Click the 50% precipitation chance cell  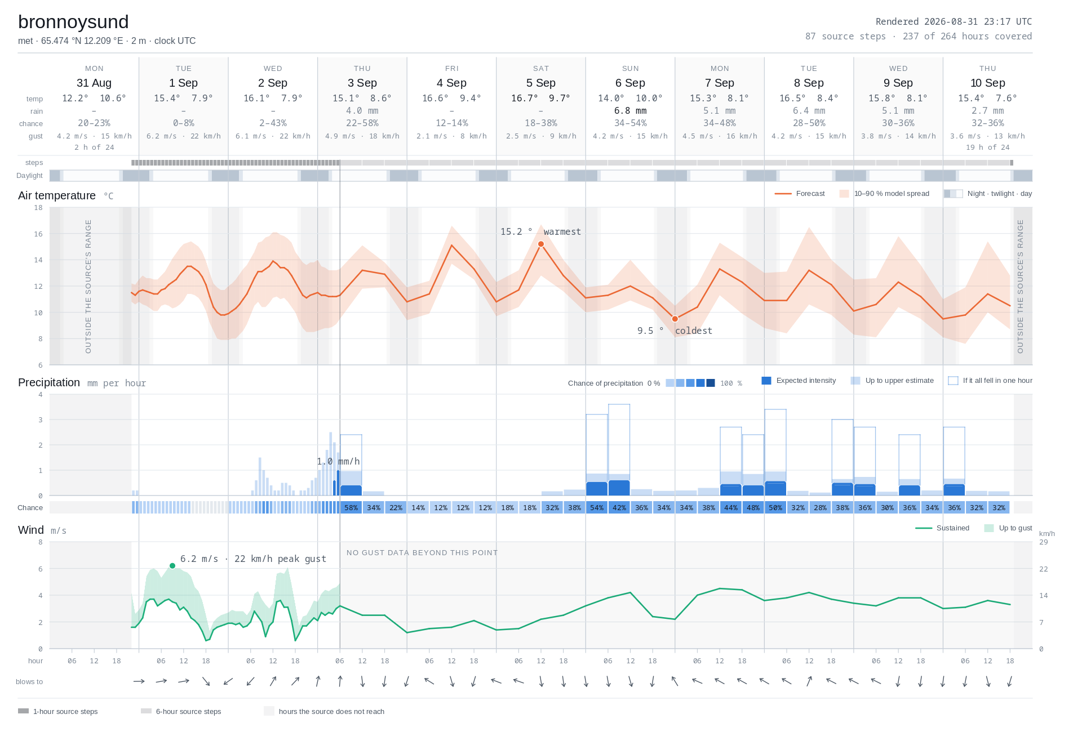point(775,507)
